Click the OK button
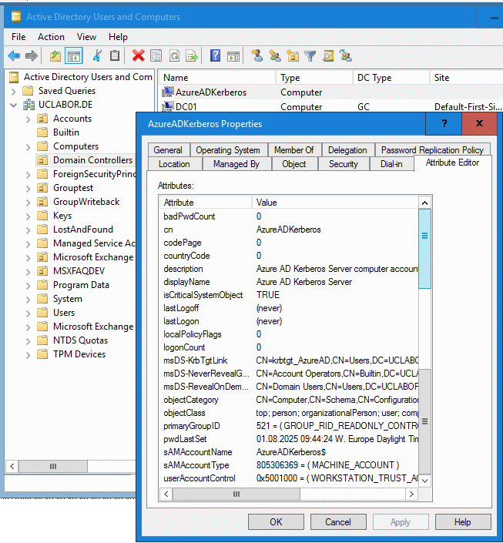The image size is (503, 543). [276, 521]
